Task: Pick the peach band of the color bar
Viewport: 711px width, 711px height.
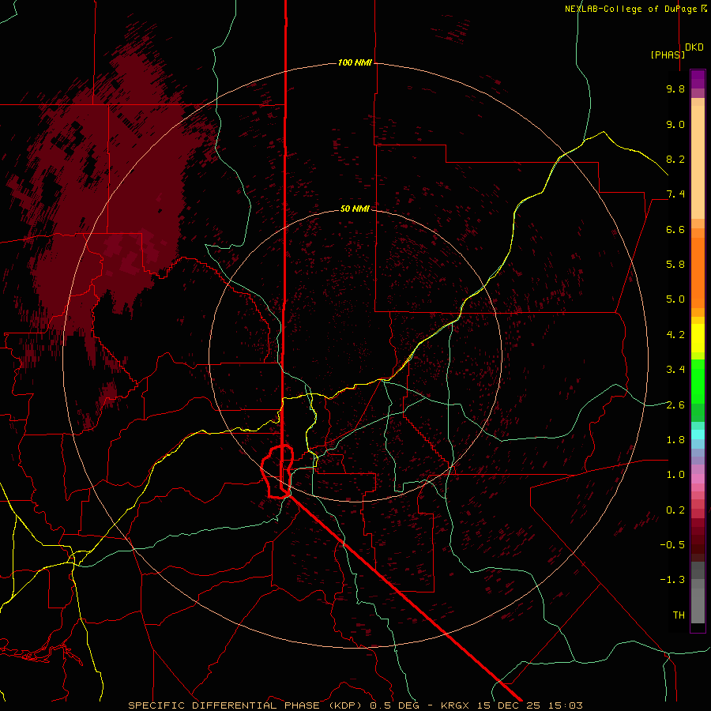Action: (x=698, y=159)
